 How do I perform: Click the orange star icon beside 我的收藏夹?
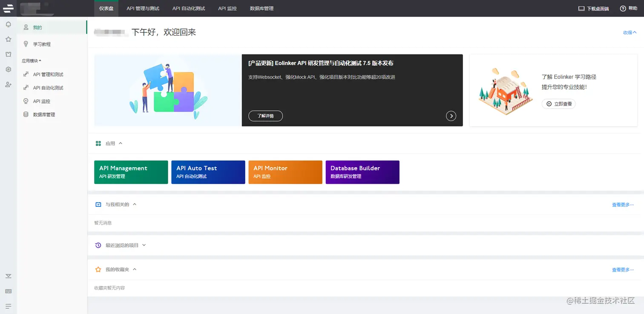[x=98, y=269]
